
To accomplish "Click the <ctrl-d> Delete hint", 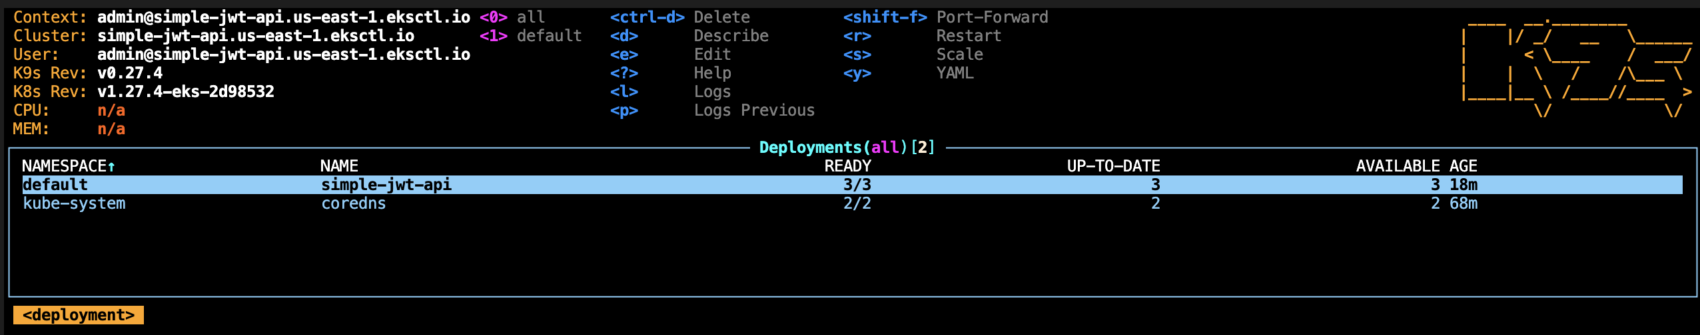I will [x=680, y=17].
